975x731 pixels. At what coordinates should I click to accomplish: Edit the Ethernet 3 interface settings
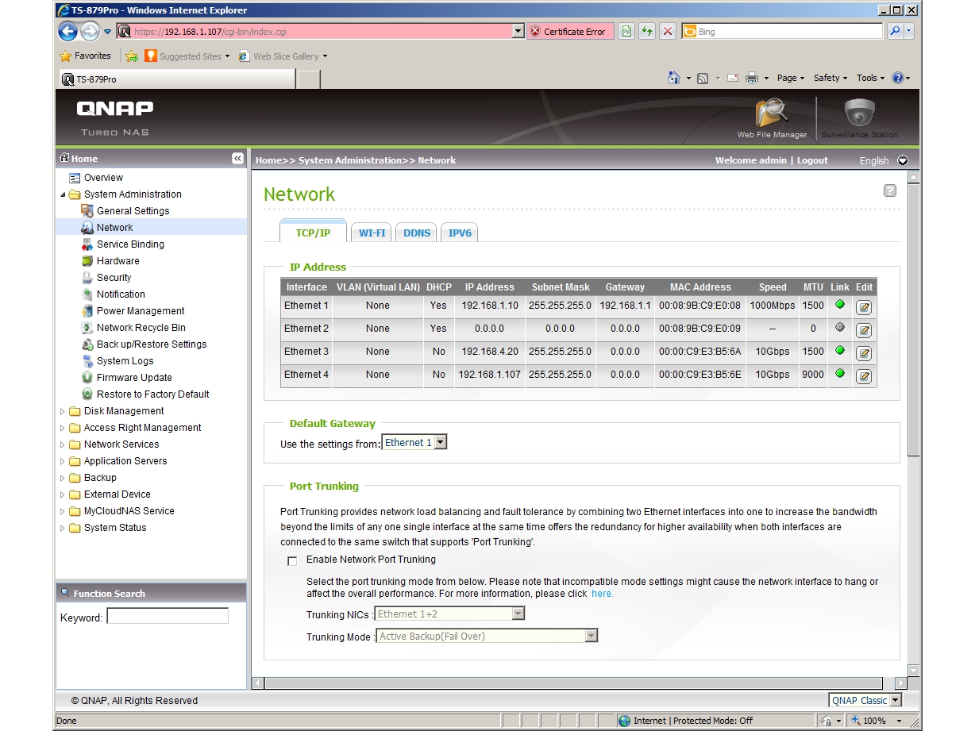click(x=864, y=353)
